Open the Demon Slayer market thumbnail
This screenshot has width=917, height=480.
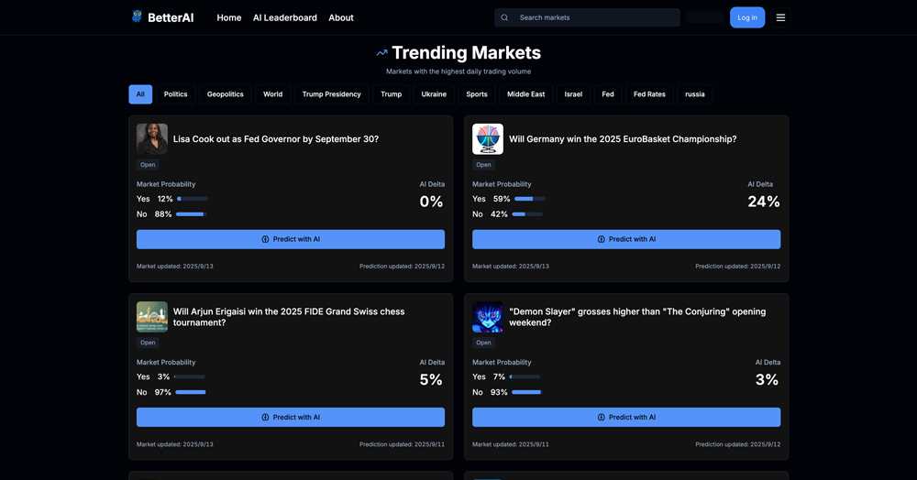click(488, 317)
